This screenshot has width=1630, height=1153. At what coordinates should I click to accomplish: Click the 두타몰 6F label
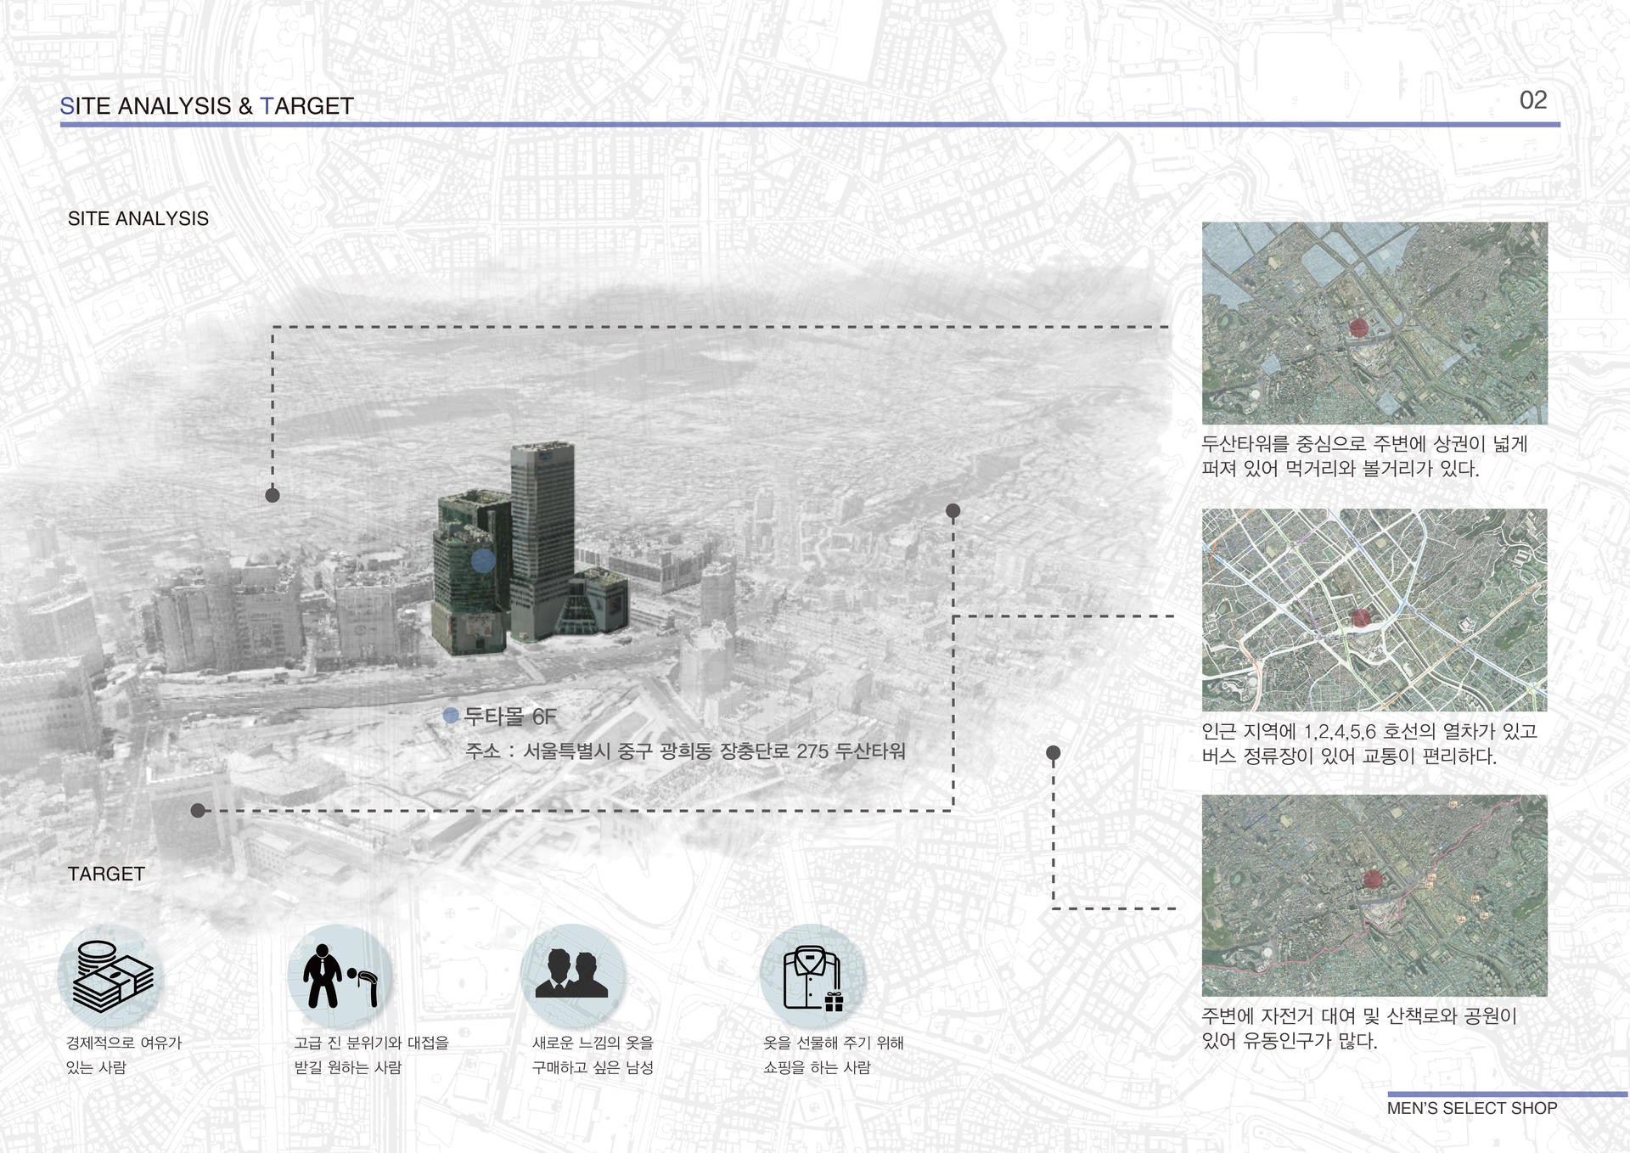pos(510,717)
